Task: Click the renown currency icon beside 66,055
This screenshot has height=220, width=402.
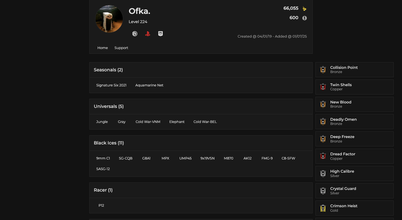Action: click(x=304, y=9)
